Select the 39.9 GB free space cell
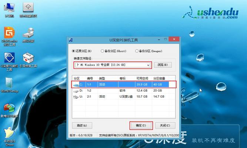This screenshot has width=247, height=148. tap(142, 85)
